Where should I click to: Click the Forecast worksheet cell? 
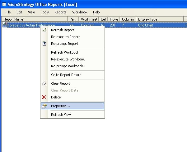coord(87,25)
